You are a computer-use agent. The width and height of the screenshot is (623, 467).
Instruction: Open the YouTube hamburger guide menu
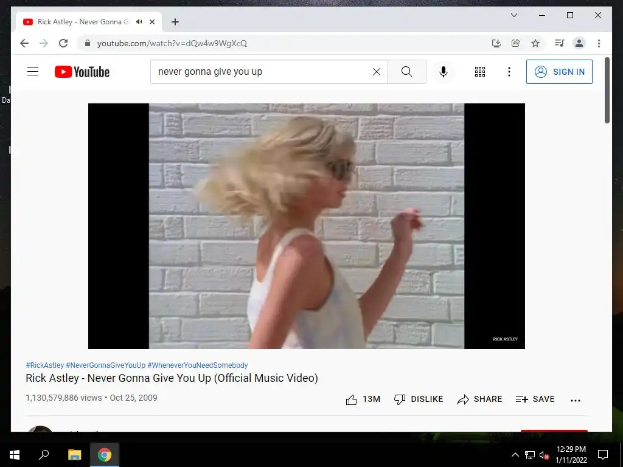33,72
